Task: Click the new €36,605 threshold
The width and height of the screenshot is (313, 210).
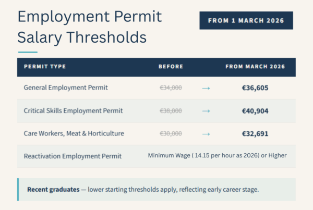Action: point(255,88)
